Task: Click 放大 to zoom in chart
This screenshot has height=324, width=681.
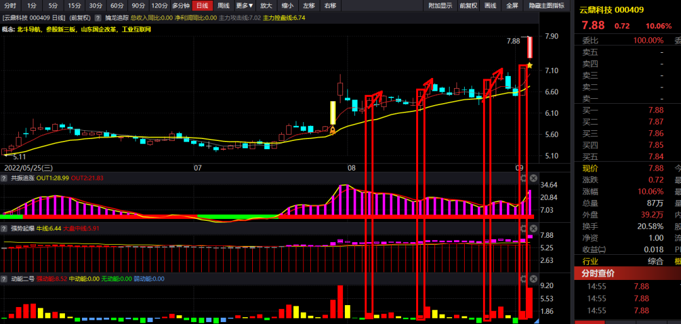Action: pos(266,6)
